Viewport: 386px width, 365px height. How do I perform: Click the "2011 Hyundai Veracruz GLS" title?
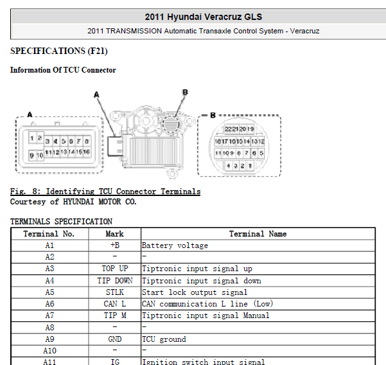203,17
